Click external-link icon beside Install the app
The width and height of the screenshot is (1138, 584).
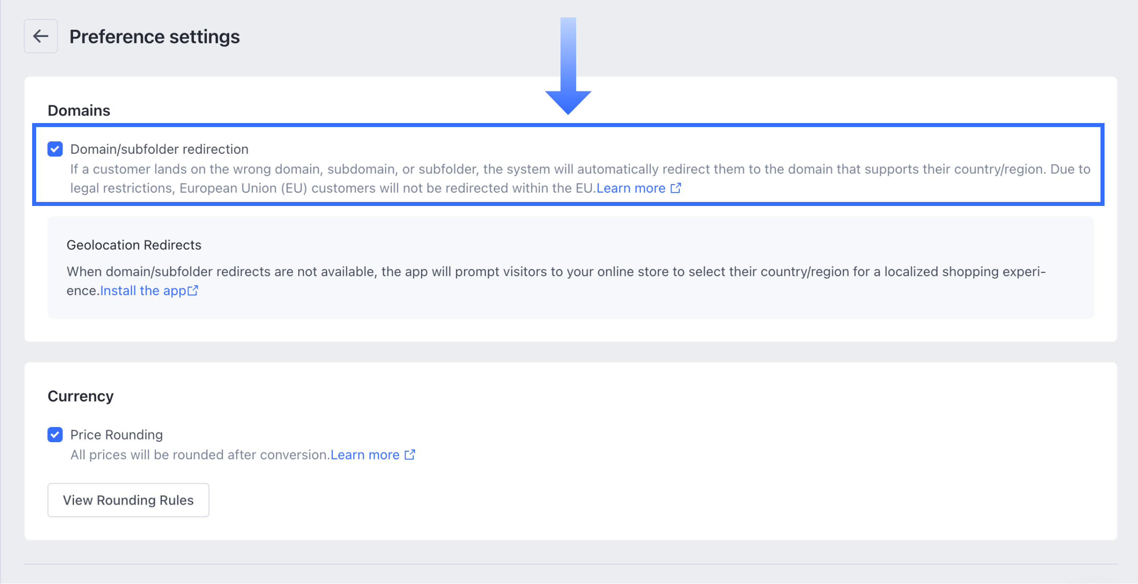193,291
